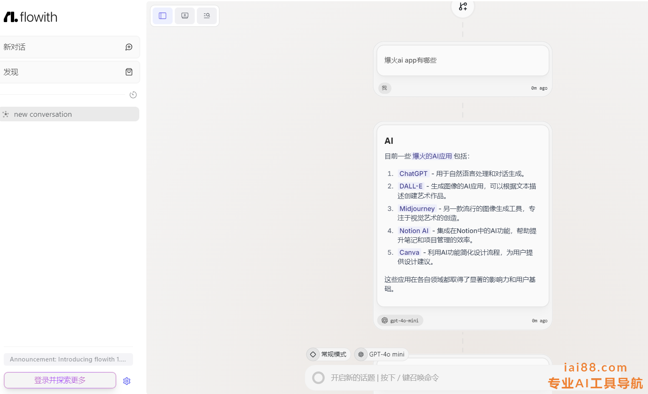Screen dimensions: 648x394
Task: Select the user question node 爆火ai app有哪些
Action: 463,60
